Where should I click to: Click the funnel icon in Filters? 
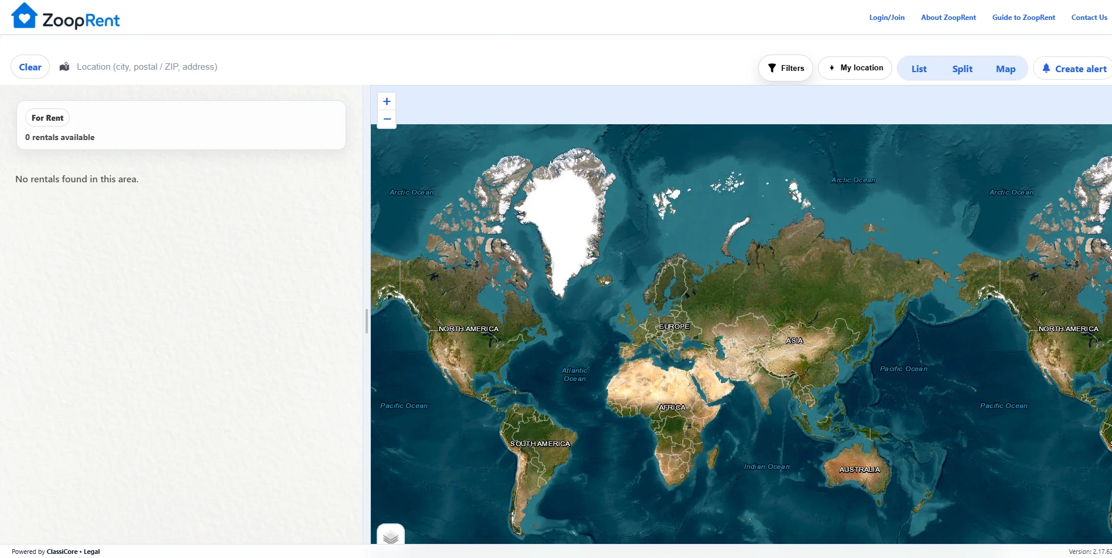[772, 68]
